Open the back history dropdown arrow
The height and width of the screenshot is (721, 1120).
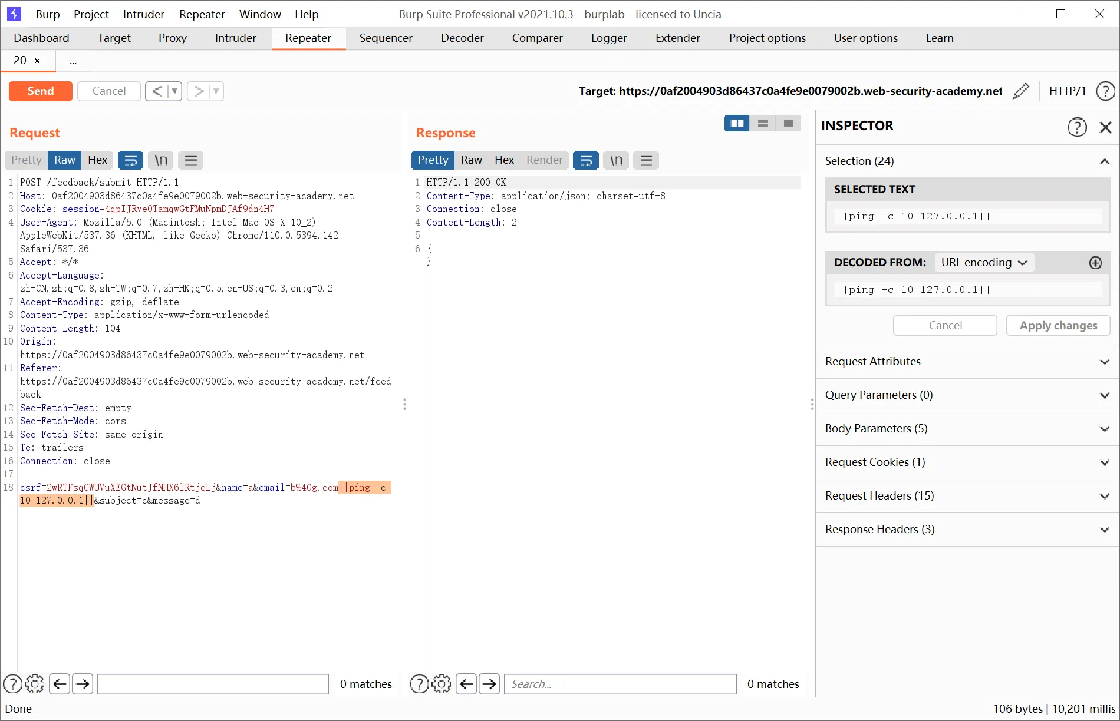(174, 91)
